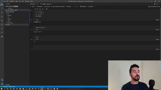Viewport: 161px width, 90px height.
Task: Open notebook toolbar more actions ellipsis
Action: (95, 6)
